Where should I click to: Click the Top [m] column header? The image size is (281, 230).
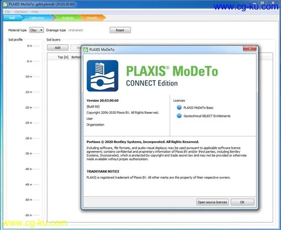point(63,58)
